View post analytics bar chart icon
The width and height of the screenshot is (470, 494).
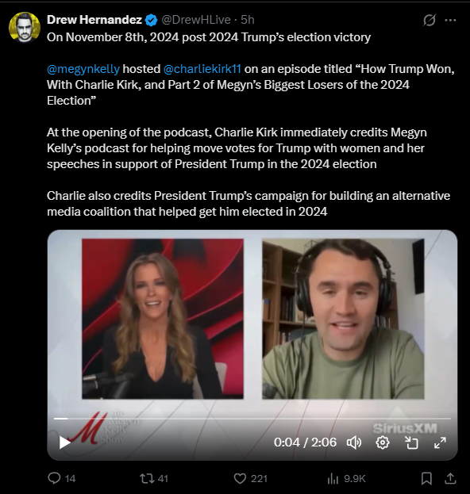click(x=333, y=479)
